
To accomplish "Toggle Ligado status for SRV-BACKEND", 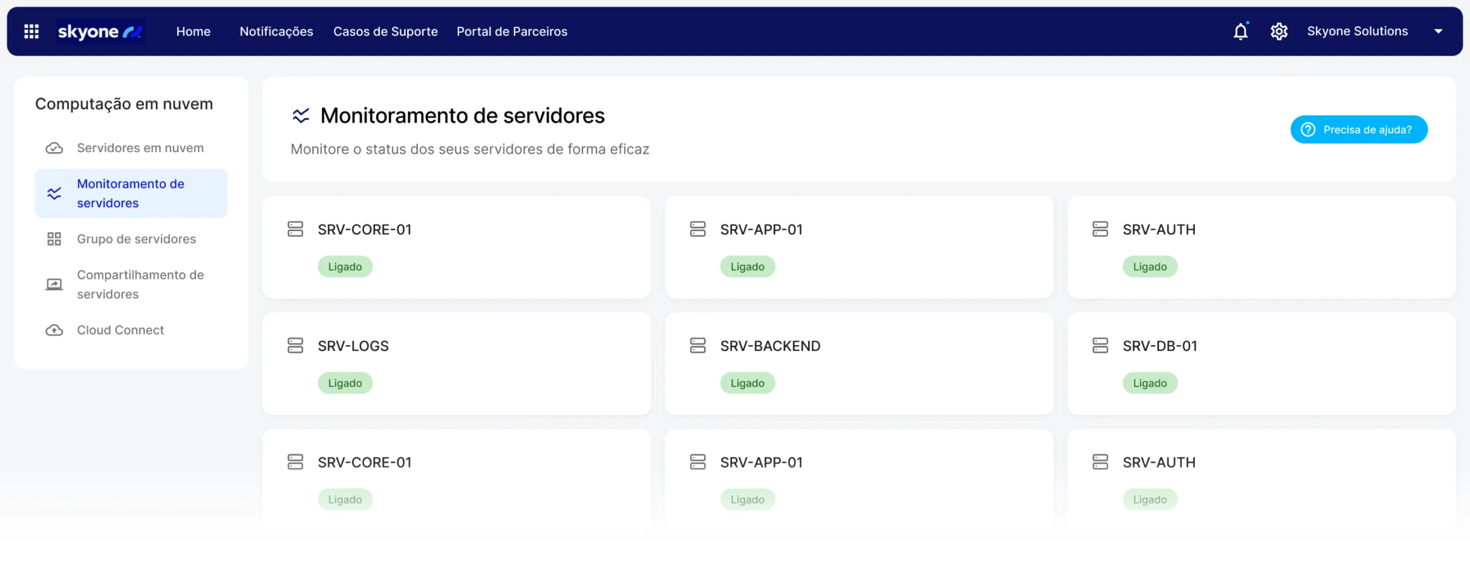I will [x=747, y=383].
